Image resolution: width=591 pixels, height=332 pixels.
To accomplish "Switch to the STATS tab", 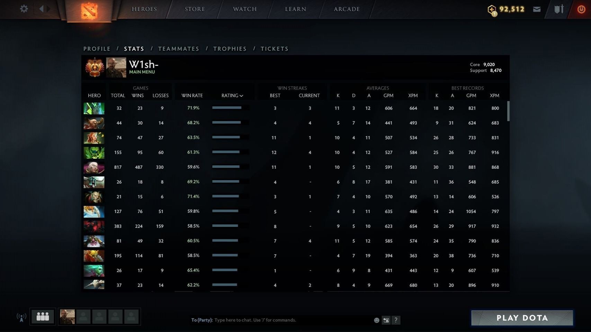I will pos(134,49).
